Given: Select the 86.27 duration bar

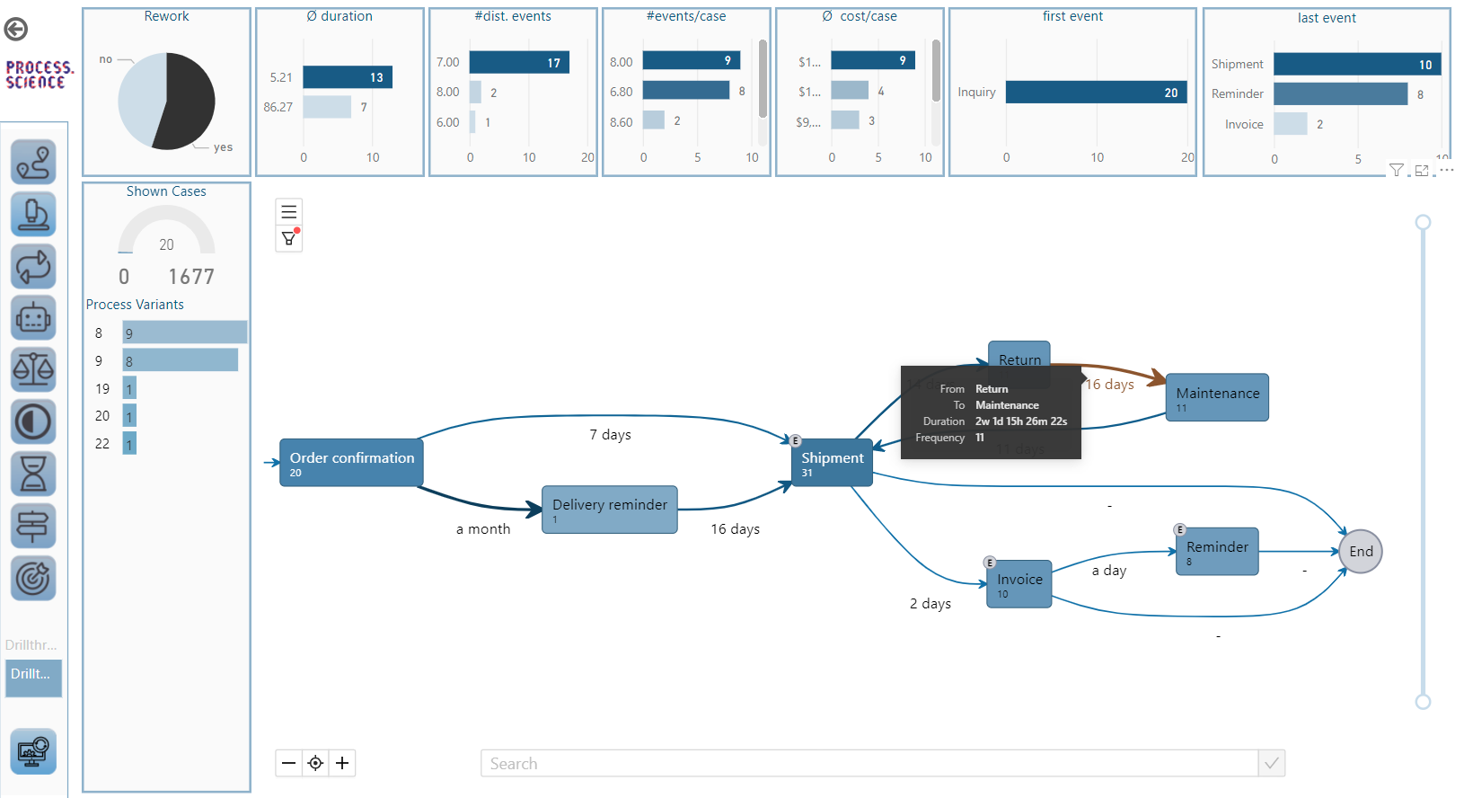Looking at the screenshot, I should 327,107.
